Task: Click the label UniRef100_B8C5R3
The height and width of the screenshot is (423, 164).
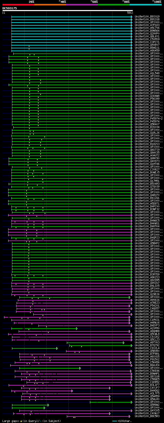Action: click(147, 416)
